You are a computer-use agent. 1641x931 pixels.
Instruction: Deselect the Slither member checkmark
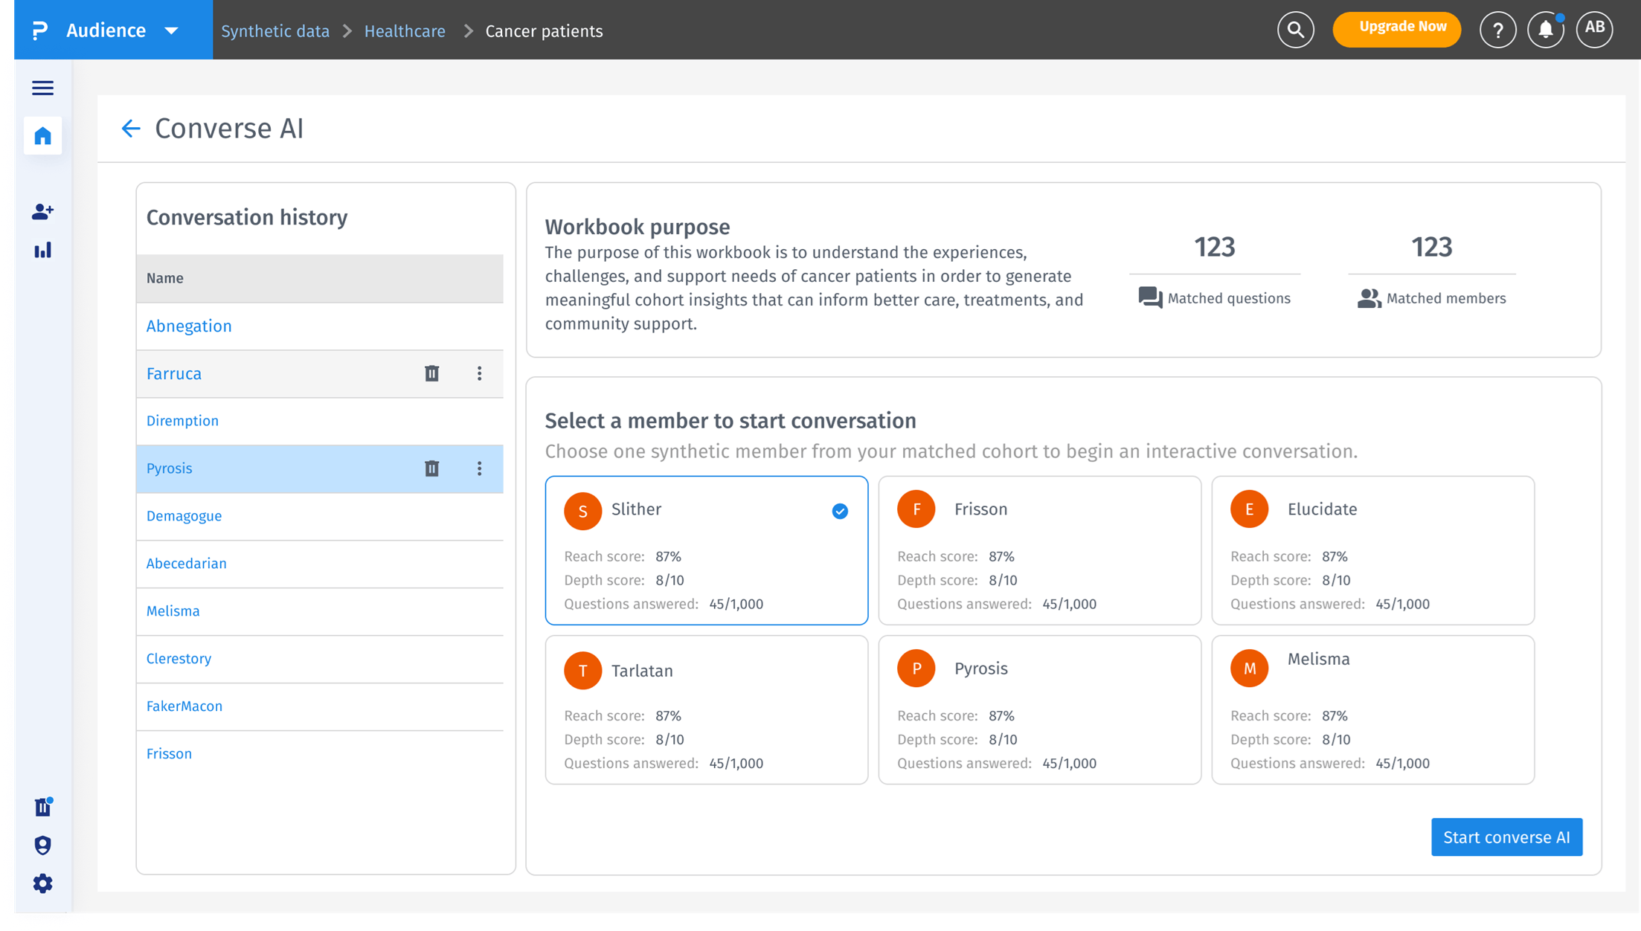point(840,511)
